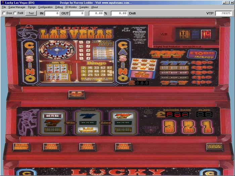
Task: Push the Hold/Nudge button under the left reel
Action: pyautogui.click(x=52, y=147)
